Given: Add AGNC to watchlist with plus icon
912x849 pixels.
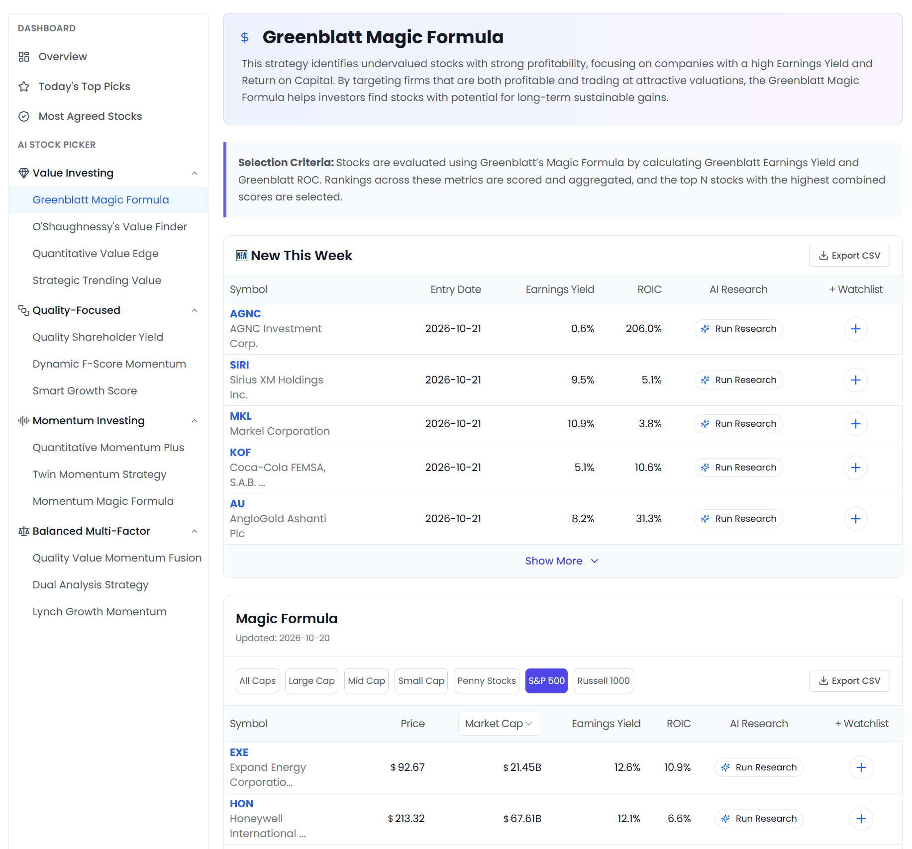Looking at the screenshot, I should click(856, 329).
